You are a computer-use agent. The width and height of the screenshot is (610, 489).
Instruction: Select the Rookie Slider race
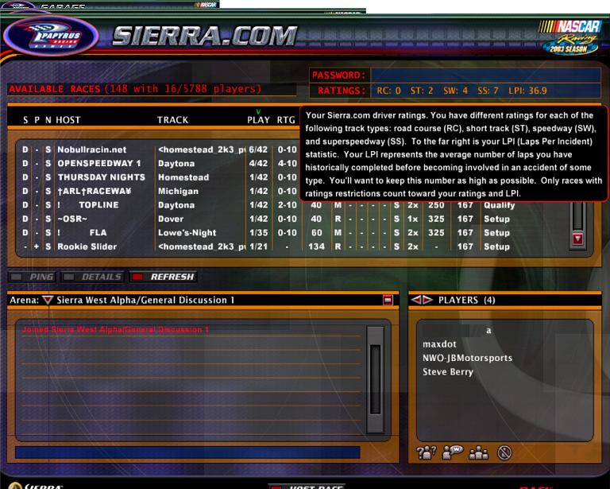(87, 246)
